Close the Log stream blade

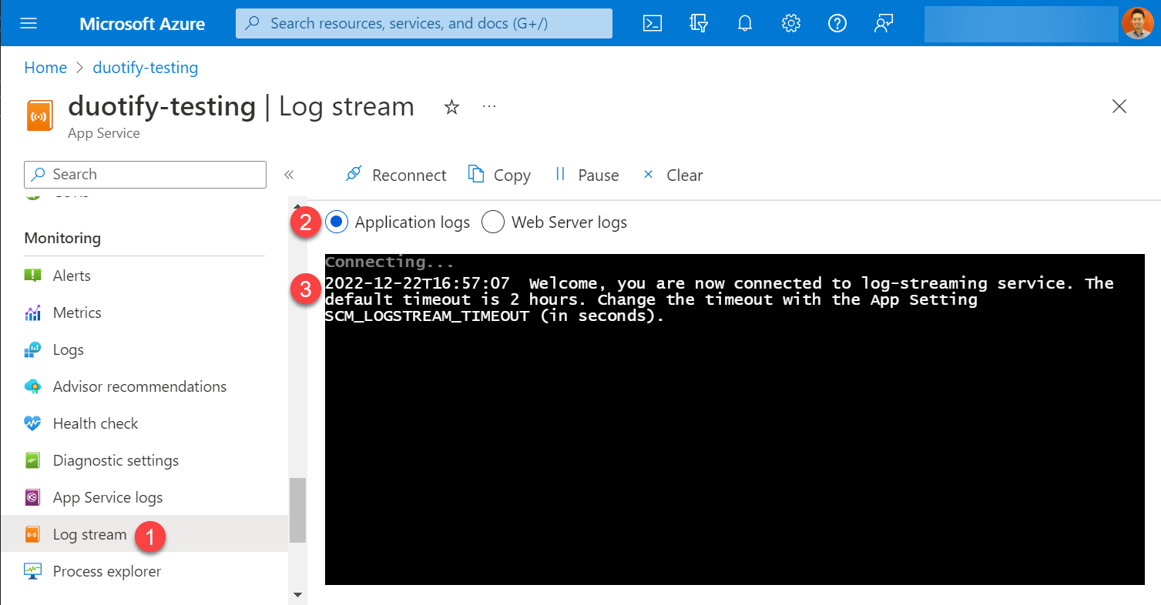click(1119, 107)
